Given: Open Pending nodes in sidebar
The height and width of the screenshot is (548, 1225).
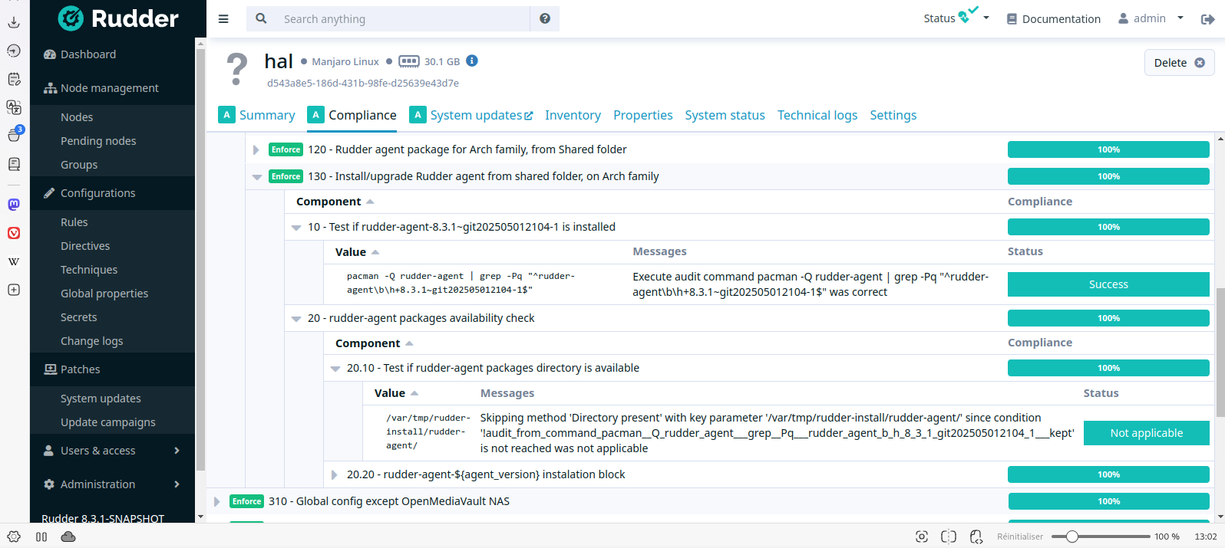Looking at the screenshot, I should click(98, 141).
